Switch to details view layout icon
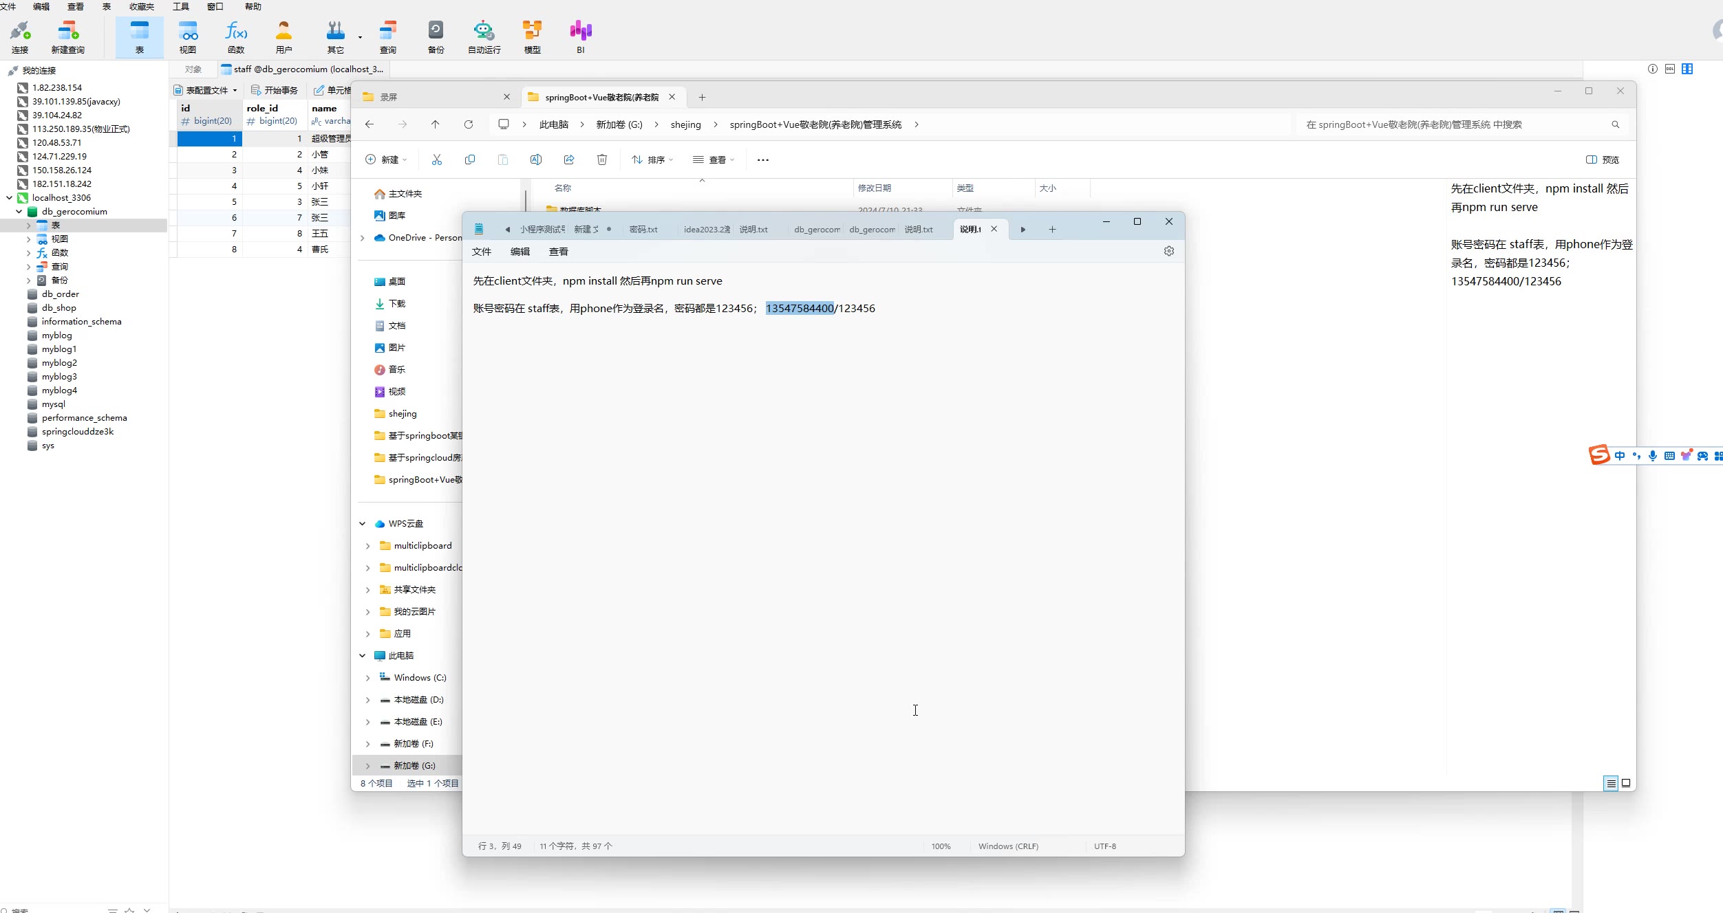This screenshot has width=1723, height=913. (1610, 783)
